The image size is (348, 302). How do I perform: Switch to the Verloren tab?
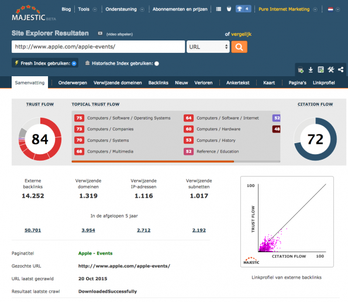(x=204, y=83)
